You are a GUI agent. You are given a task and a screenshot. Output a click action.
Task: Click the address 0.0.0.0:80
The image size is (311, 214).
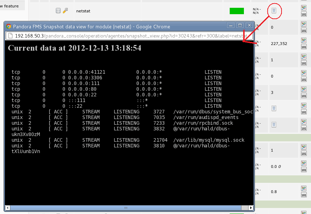82,89
